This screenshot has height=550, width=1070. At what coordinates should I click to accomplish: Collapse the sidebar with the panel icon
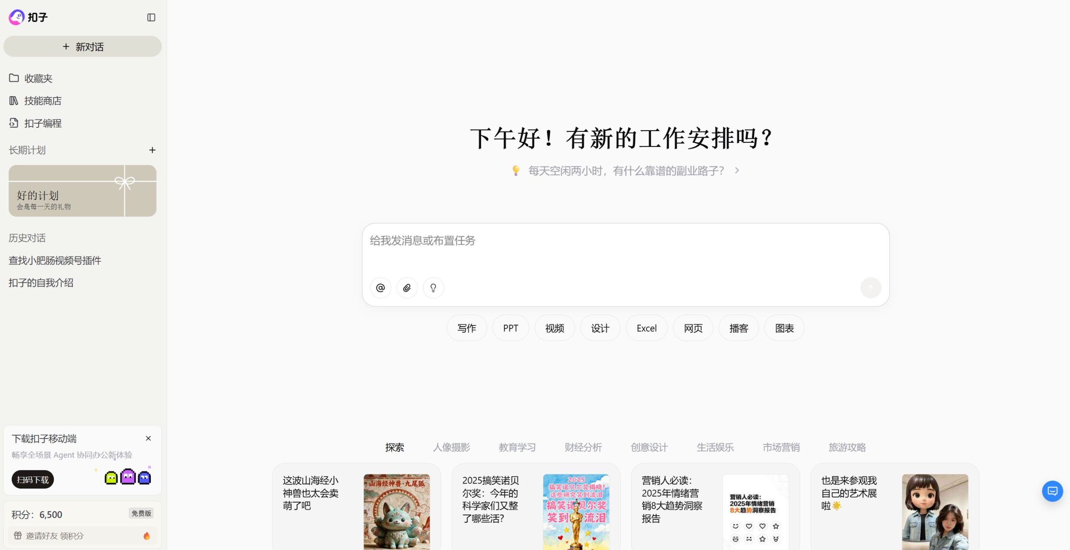pos(151,18)
